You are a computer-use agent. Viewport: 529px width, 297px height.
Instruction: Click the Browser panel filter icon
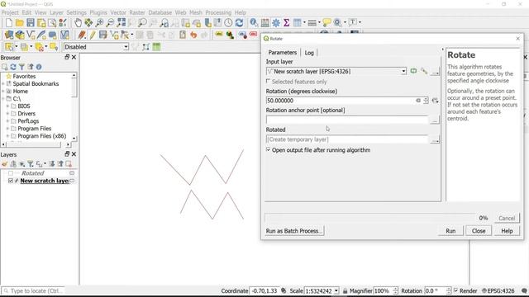tap(21, 67)
